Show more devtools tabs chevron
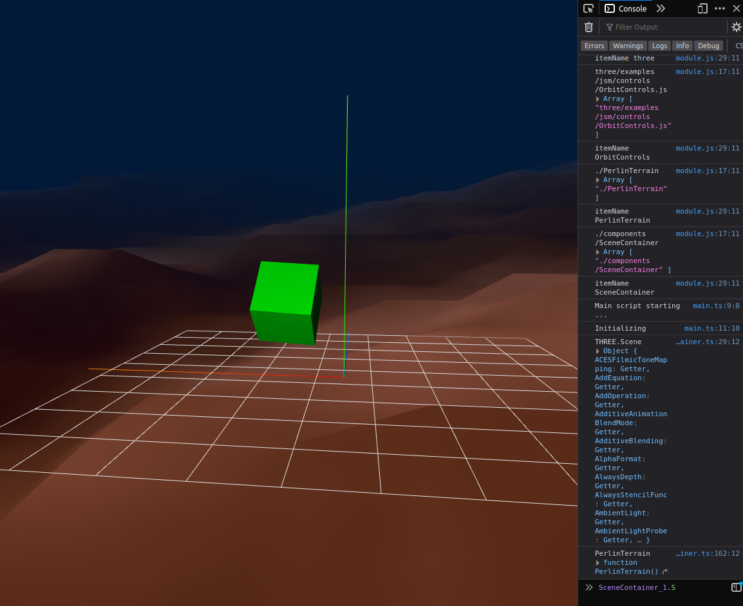Image resolution: width=743 pixels, height=606 pixels. (x=661, y=8)
